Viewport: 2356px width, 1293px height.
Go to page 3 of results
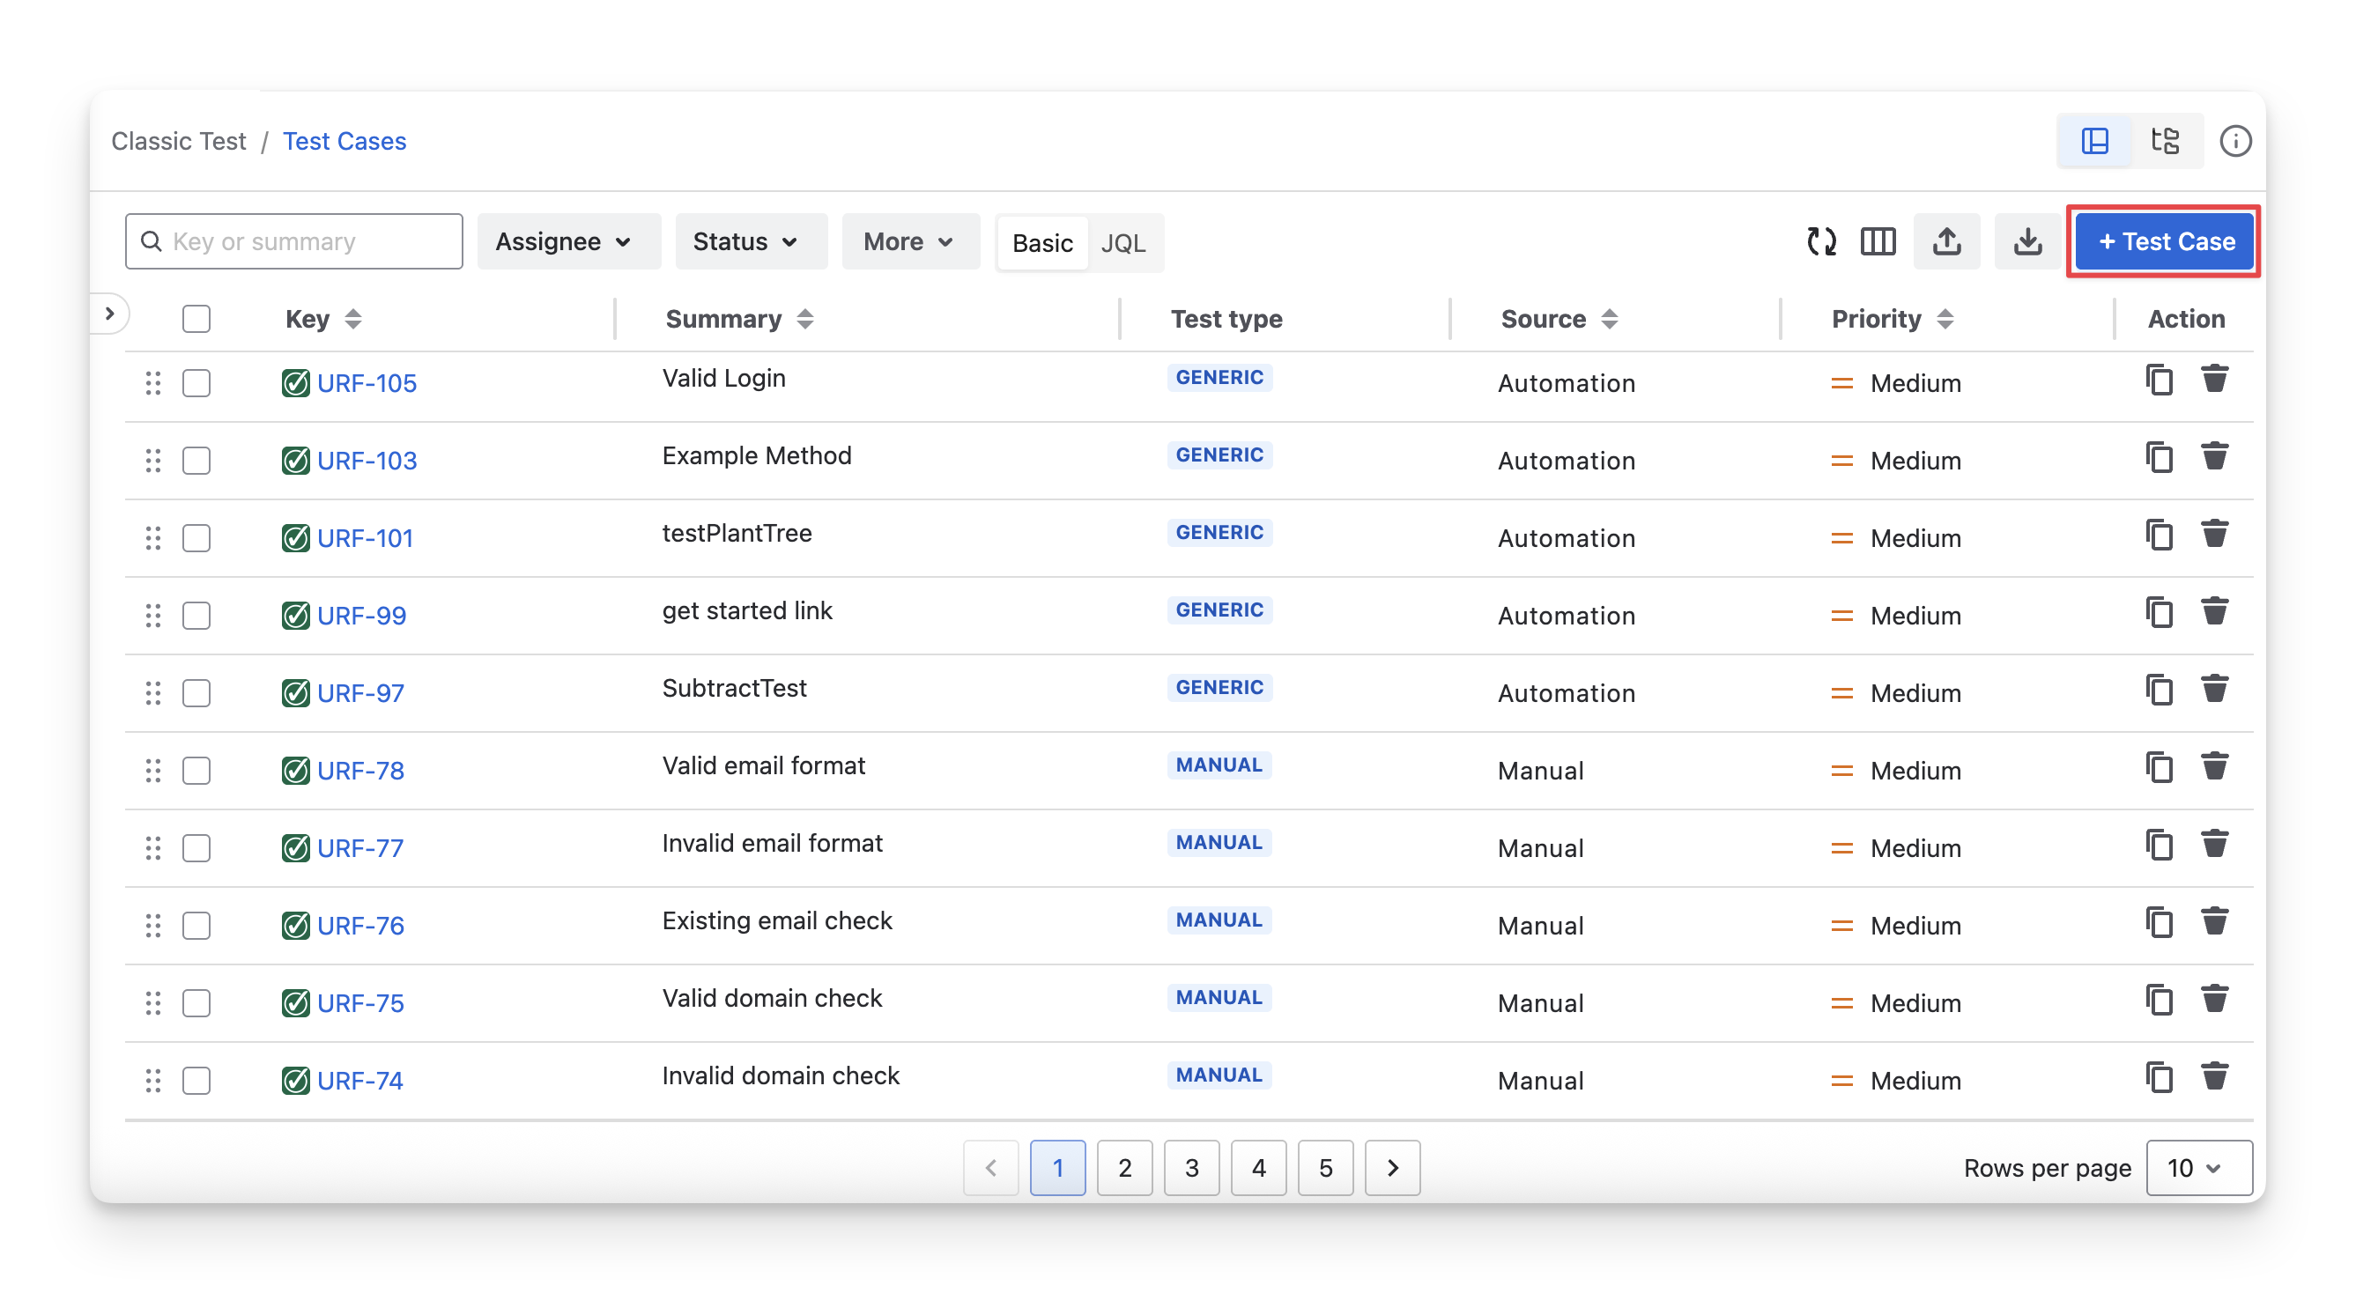[1191, 1168]
